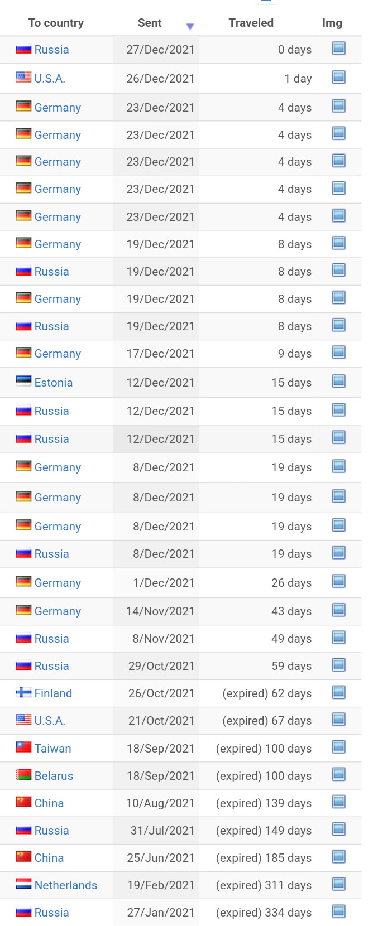Click the Img column header
Image resolution: width=378 pixels, height=926 pixels.
(x=332, y=23)
